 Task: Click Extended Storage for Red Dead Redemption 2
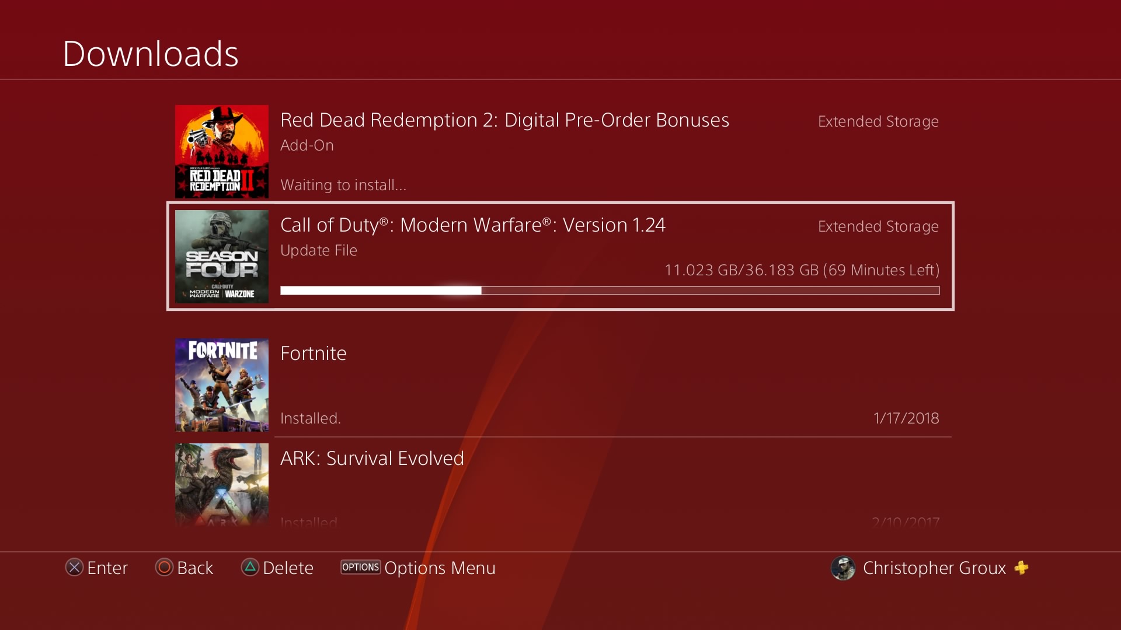click(878, 121)
